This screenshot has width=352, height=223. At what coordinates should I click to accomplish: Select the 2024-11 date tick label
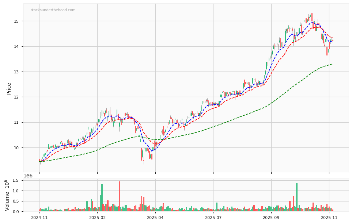[39, 217]
